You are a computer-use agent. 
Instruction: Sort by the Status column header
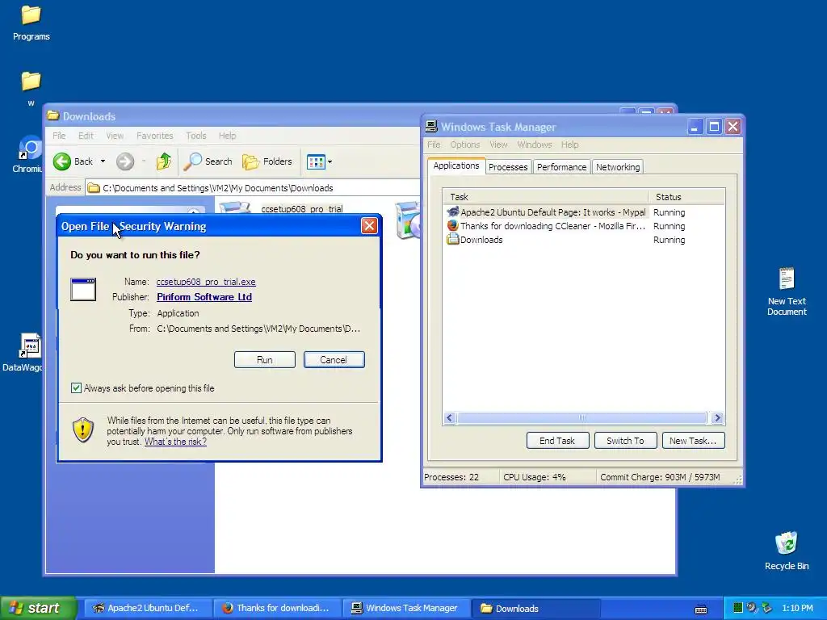click(686, 197)
